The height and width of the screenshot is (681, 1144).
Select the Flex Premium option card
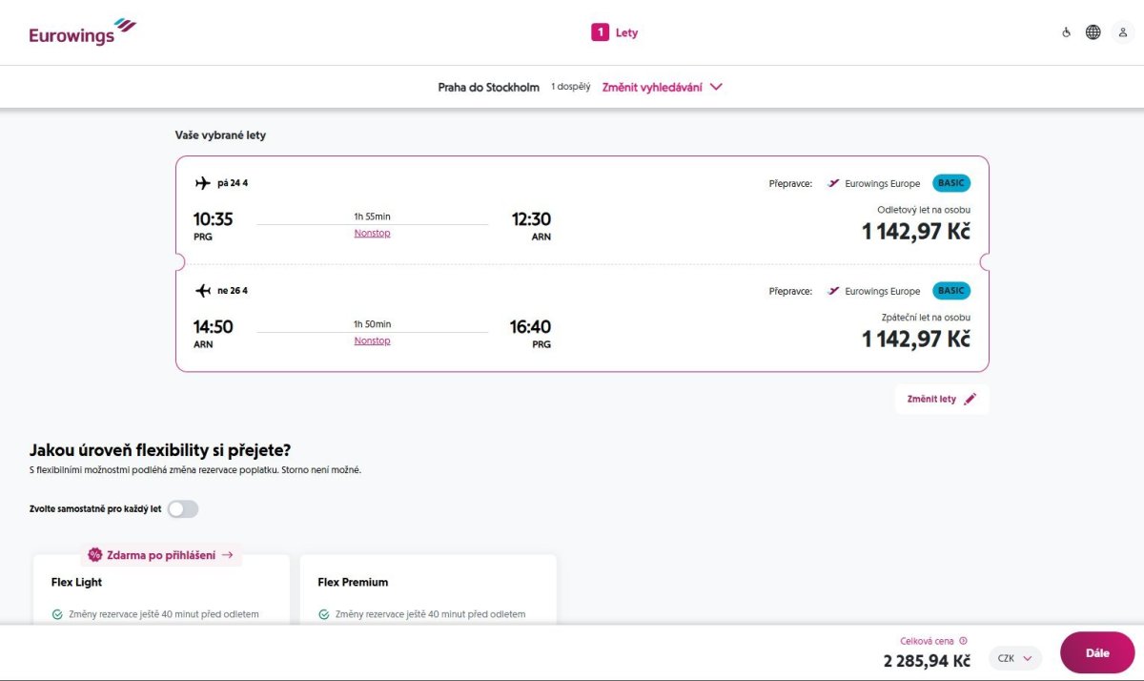(x=428, y=588)
